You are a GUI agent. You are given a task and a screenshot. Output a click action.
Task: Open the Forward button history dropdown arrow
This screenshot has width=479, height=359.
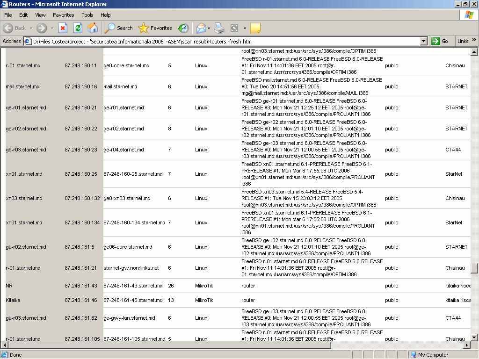coord(52,28)
